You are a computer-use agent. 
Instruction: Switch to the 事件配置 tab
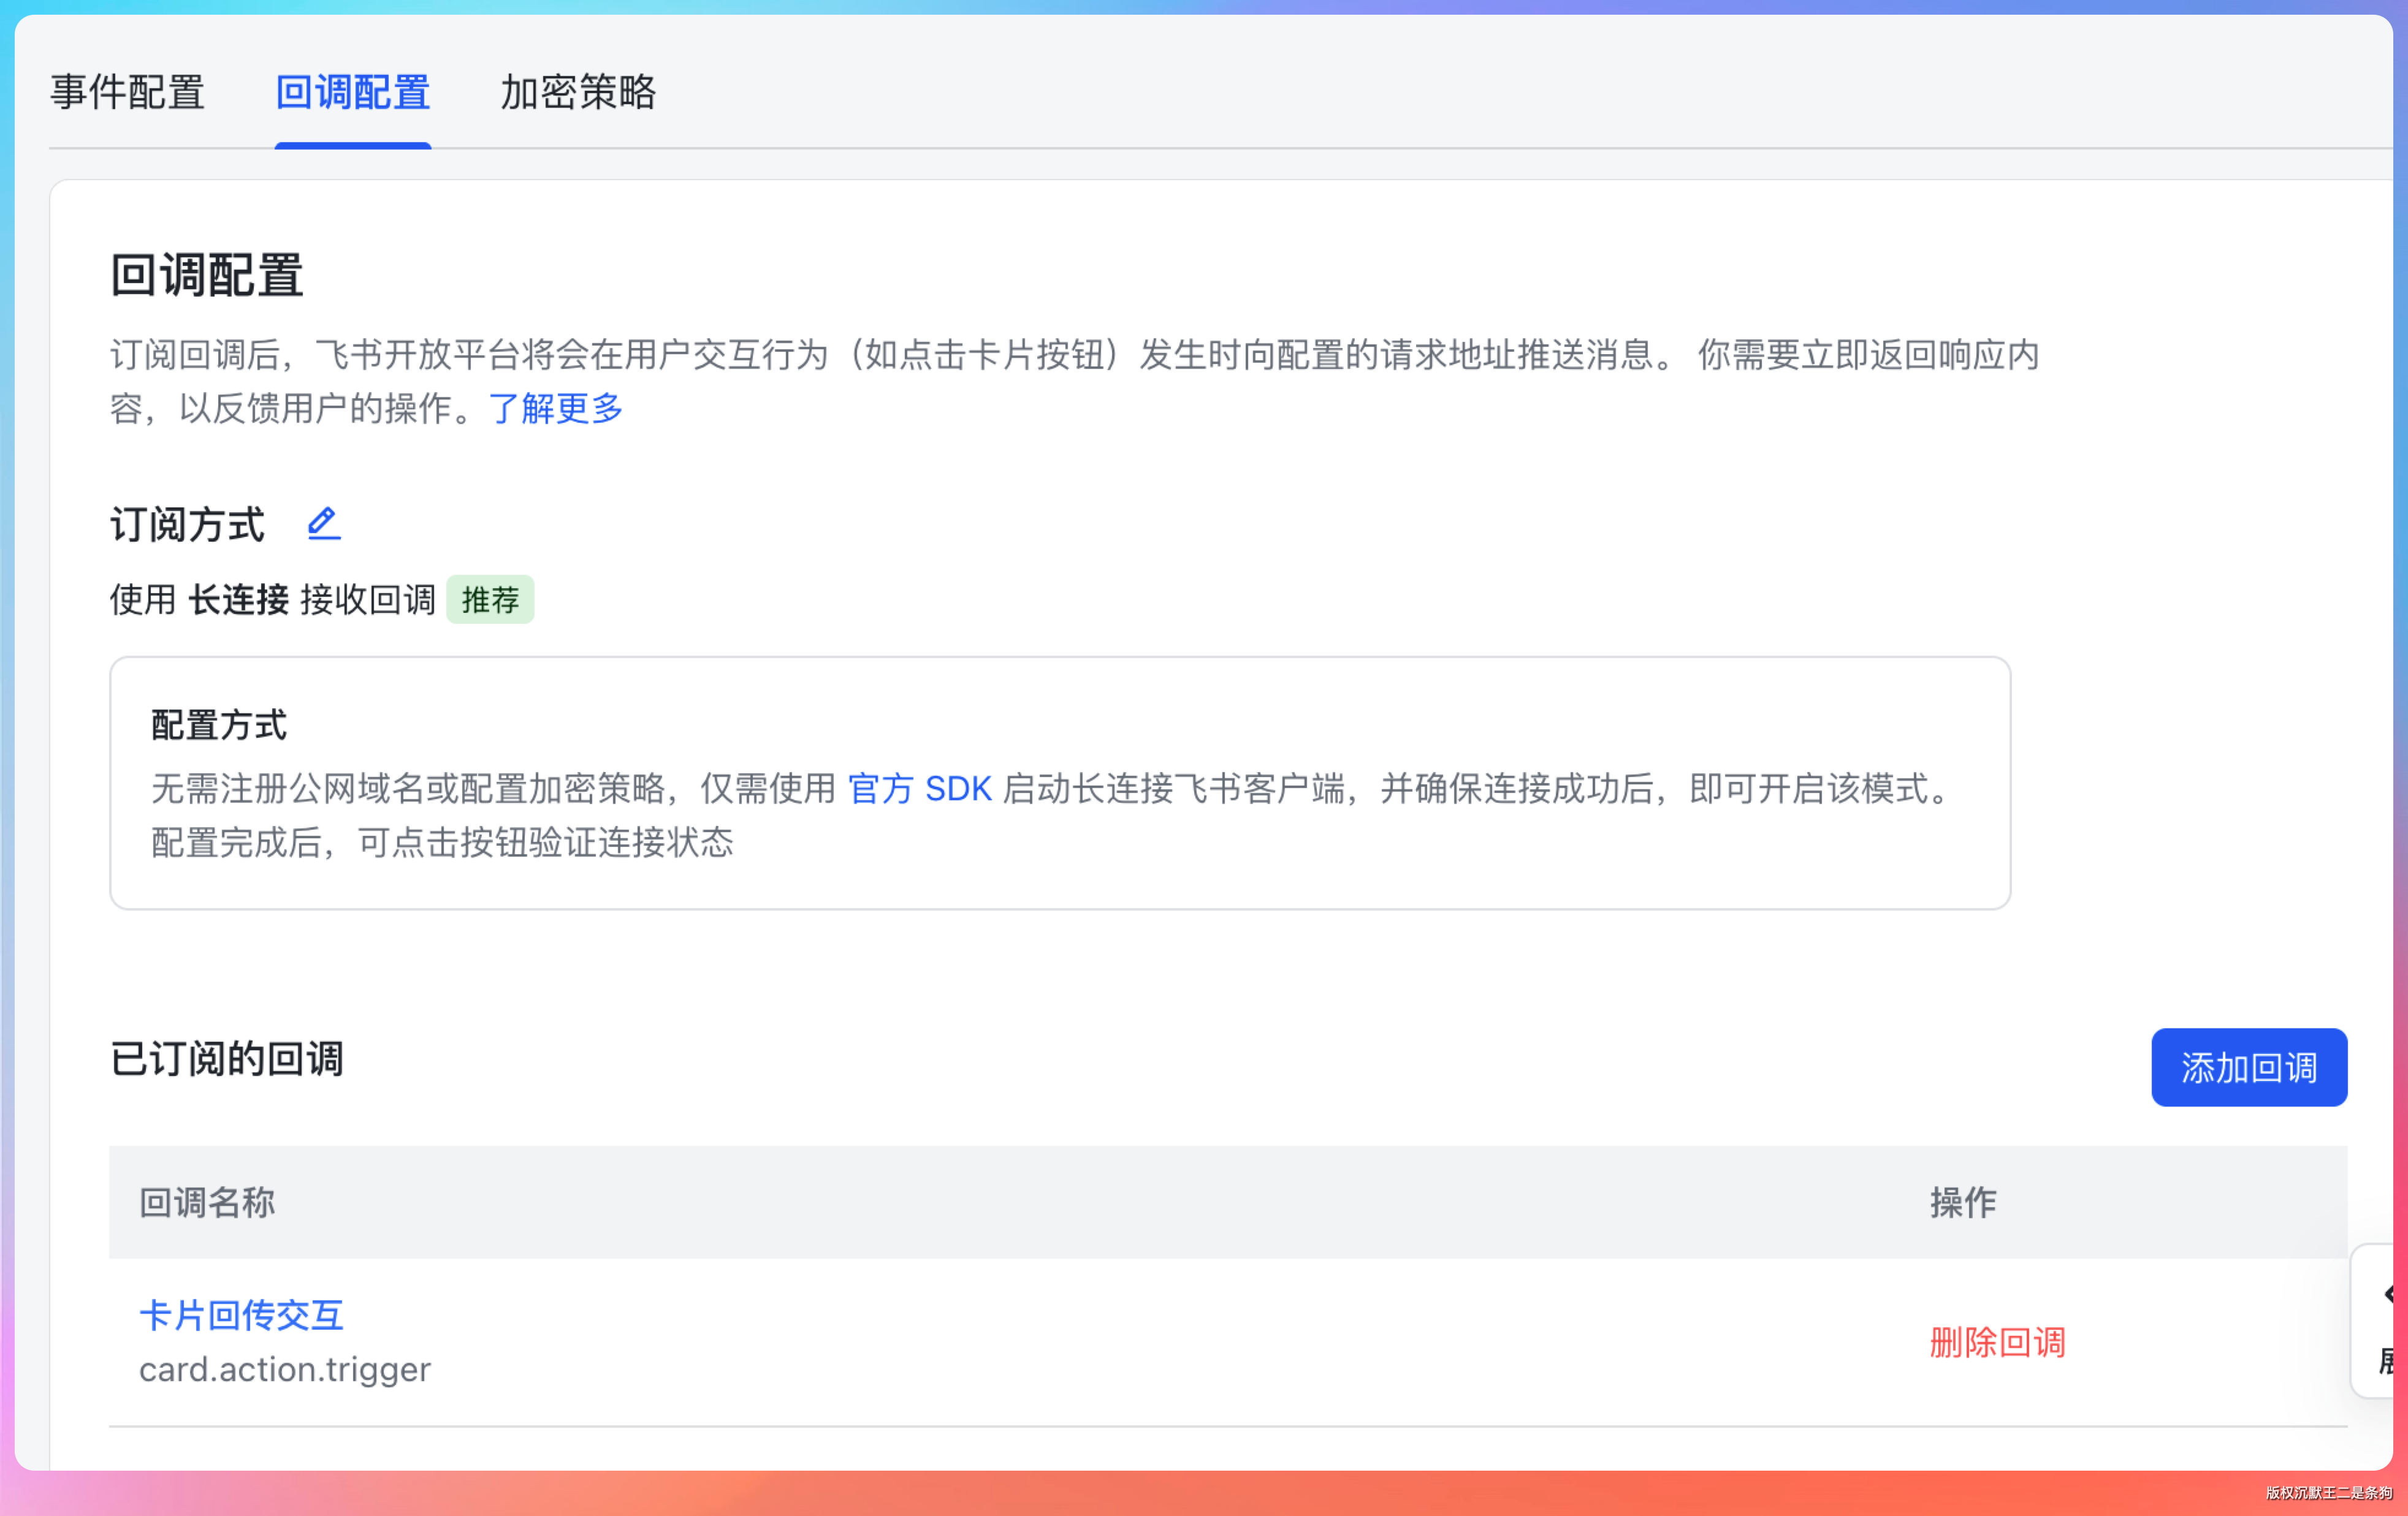[x=128, y=92]
